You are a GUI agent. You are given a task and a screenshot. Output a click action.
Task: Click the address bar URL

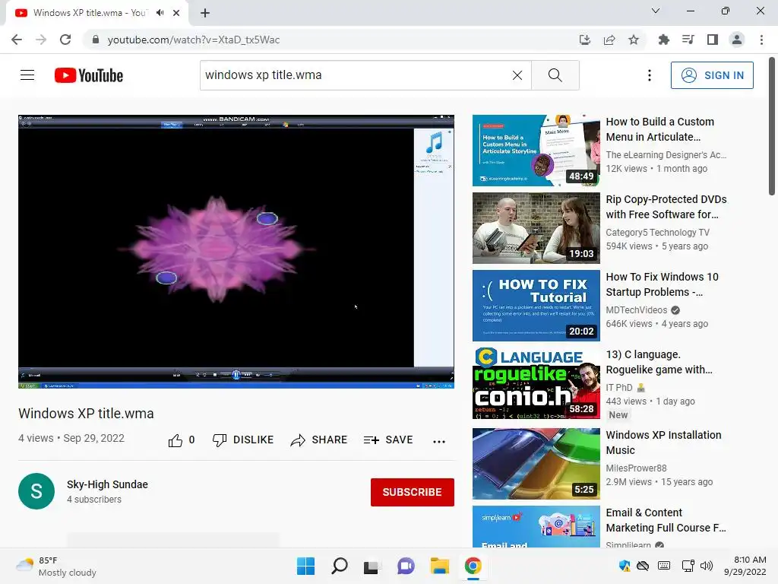(x=194, y=40)
